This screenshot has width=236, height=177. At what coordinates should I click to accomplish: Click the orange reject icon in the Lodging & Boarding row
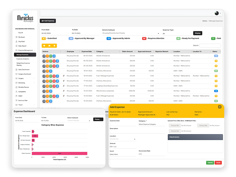click(47, 86)
